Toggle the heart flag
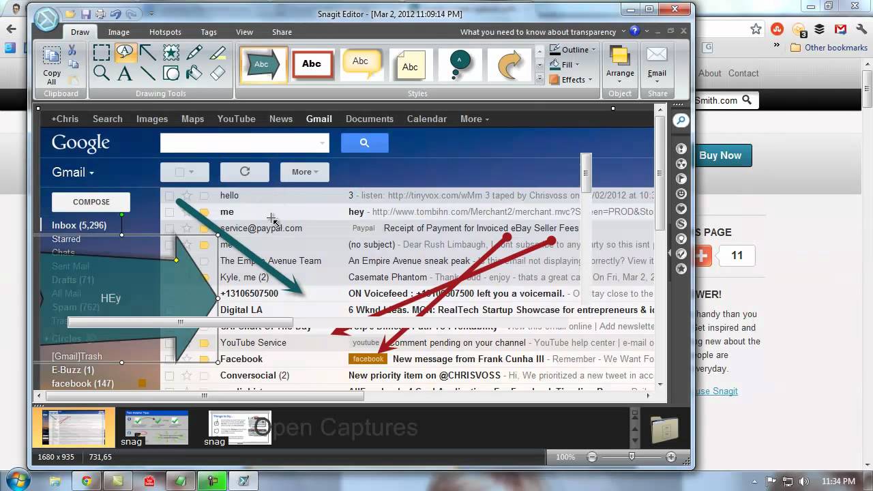 pos(681,209)
